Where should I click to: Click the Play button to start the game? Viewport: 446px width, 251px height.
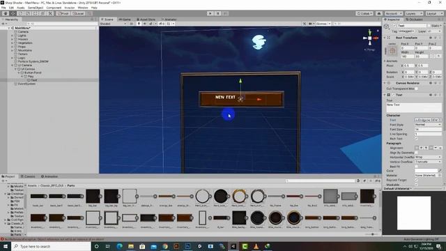click(x=210, y=13)
